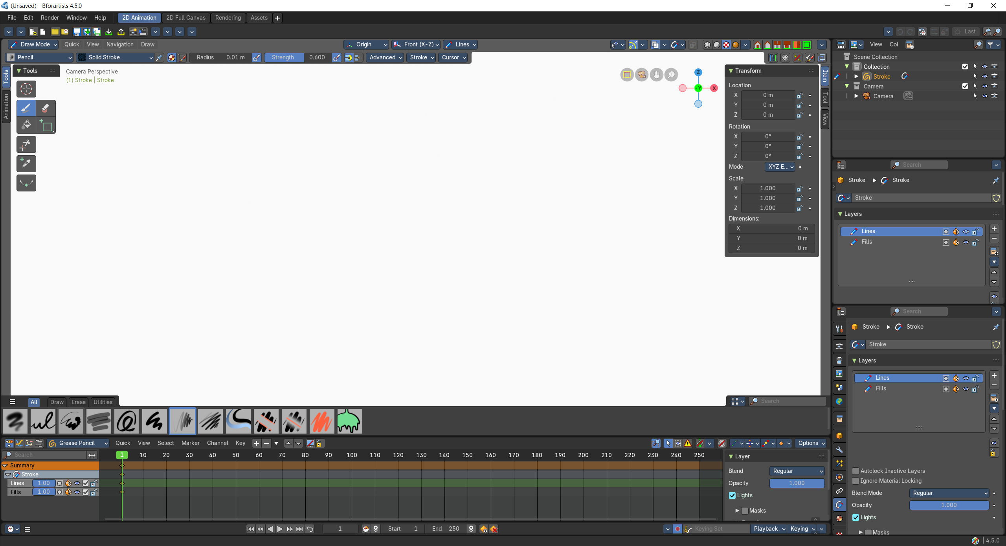The width and height of the screenshot is (1006, 546).
Task: Open the Material properties tab icon
Action: pyautogui.click(x=839, y=518)
